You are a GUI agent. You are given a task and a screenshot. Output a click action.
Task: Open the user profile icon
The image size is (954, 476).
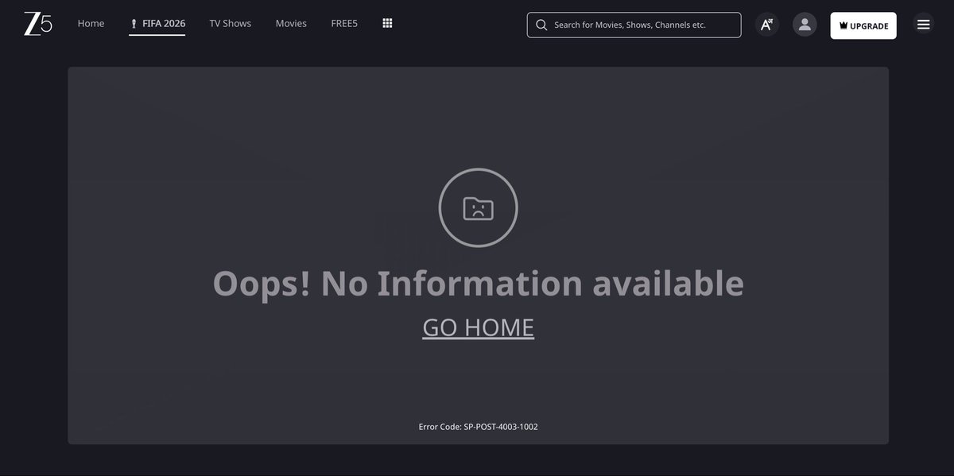click(805, 25)
